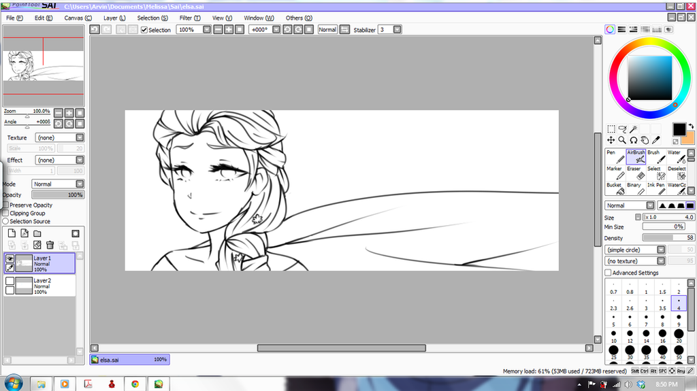Open the Stabilizer value dropdown
This screenshot has width=697, height=391.
(x=397, y=29)
